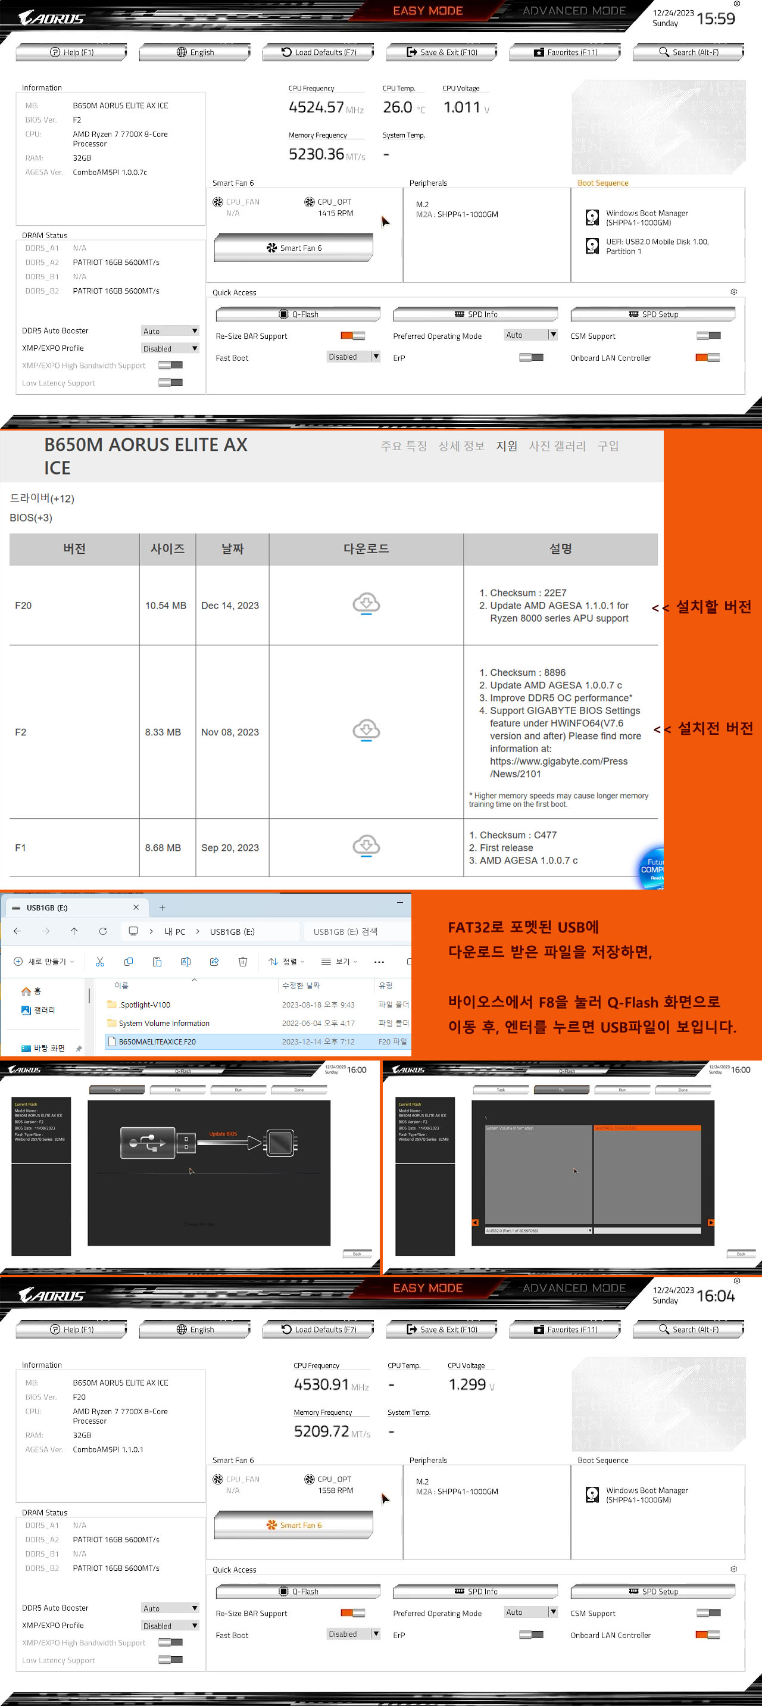
Task: Open Home in Explorer navigation pane
Action: click(x=32, y=991)
